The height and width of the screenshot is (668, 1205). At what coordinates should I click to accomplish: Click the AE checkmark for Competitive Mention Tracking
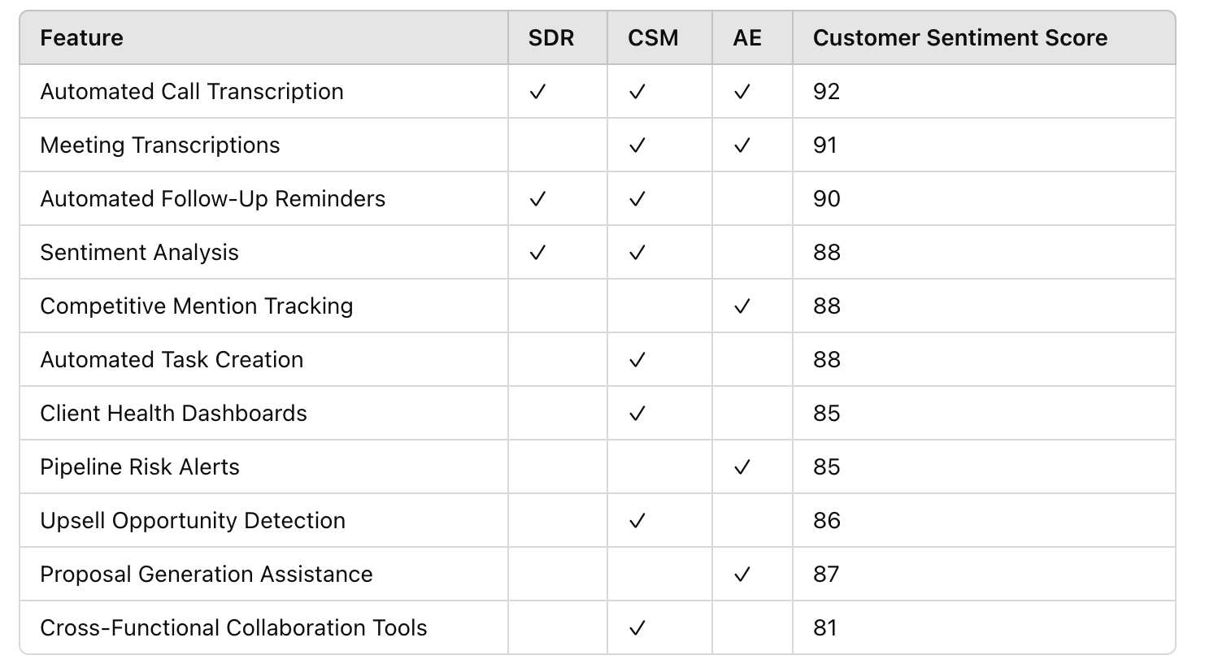coord(742,306)
